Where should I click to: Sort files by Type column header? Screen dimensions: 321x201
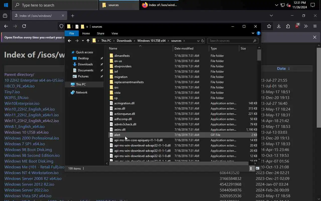point(224,48)
